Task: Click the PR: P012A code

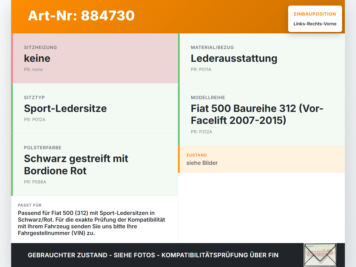Action: (x=34, y=119)
